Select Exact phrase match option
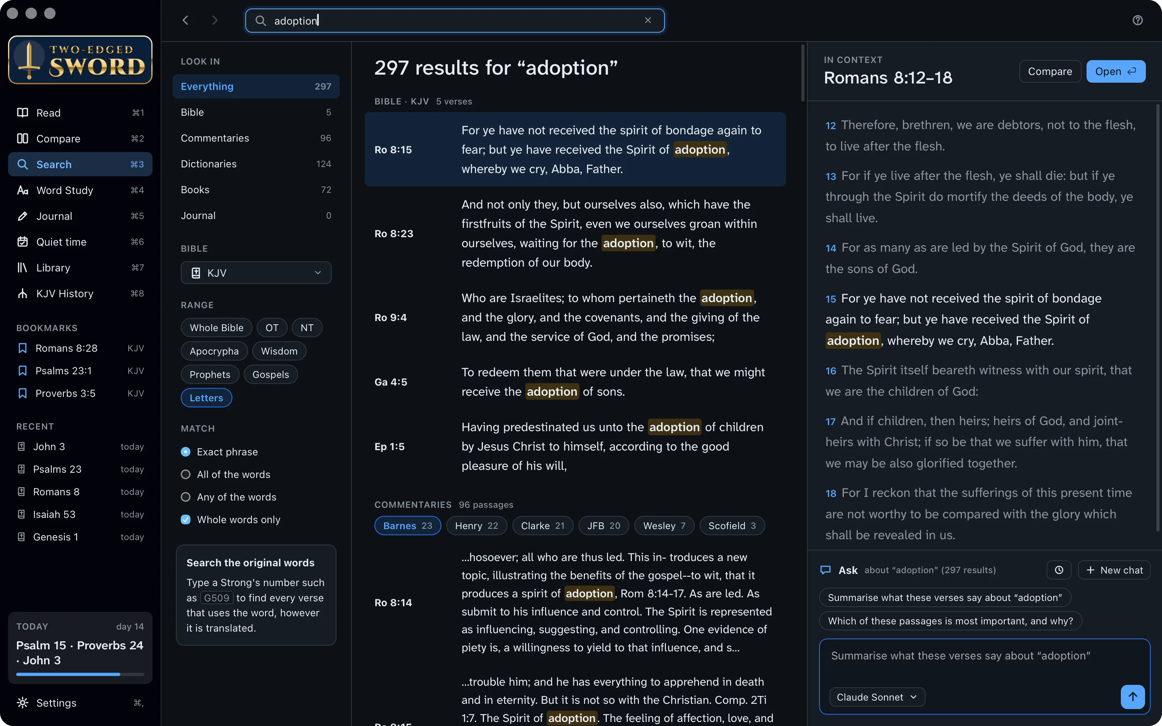The width and height of the screenshot is (1162, 726). (x=219, y=452)
